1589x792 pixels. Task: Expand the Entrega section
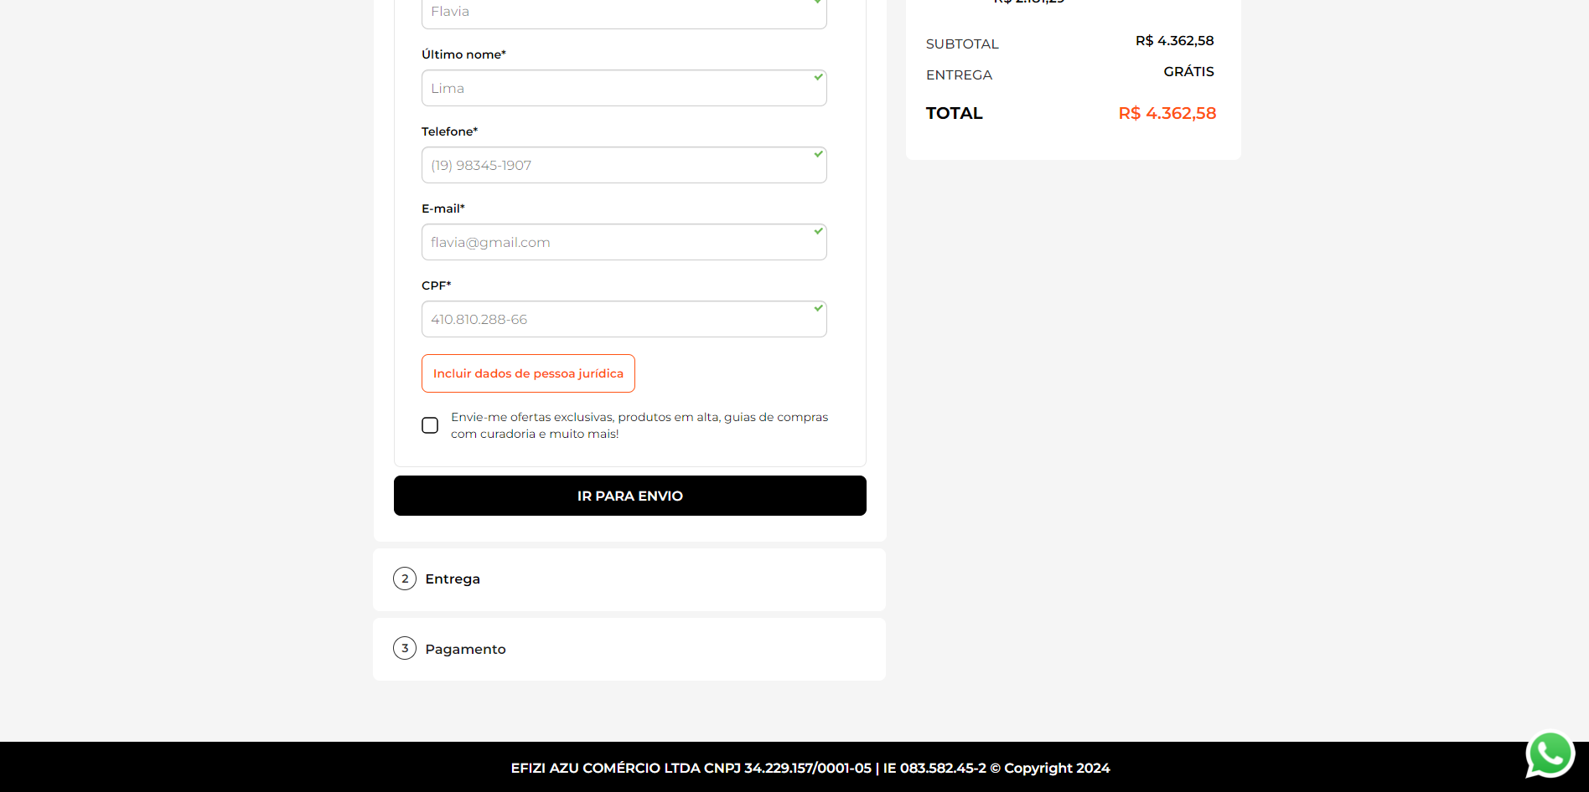tap(453, 579)
